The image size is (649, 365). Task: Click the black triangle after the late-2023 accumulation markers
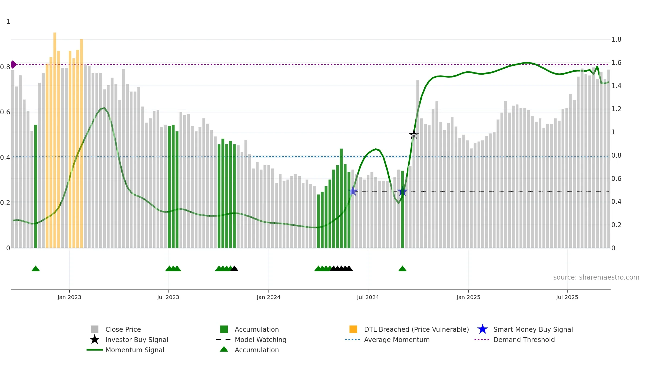pyautogui.click(x=234, y=268)
